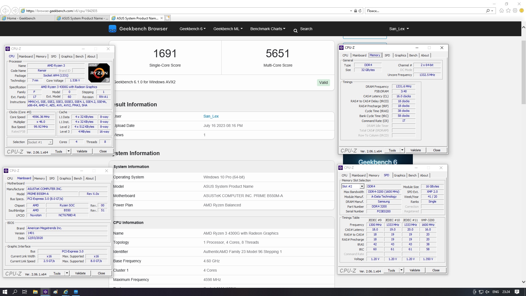
Task: Select SPD tab in CPU-Z Memory window
Action: coord(387,55)
